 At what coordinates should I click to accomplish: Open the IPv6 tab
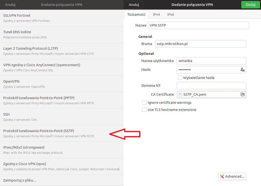pos(171,15)
